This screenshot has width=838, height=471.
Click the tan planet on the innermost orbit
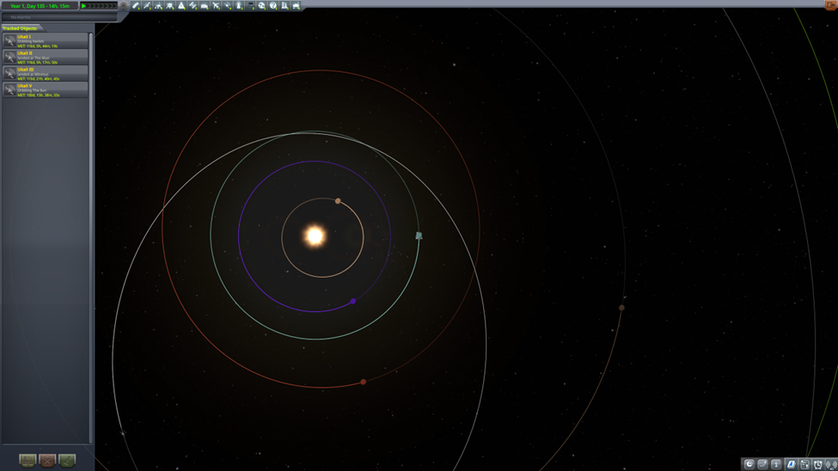pos(338,201)
